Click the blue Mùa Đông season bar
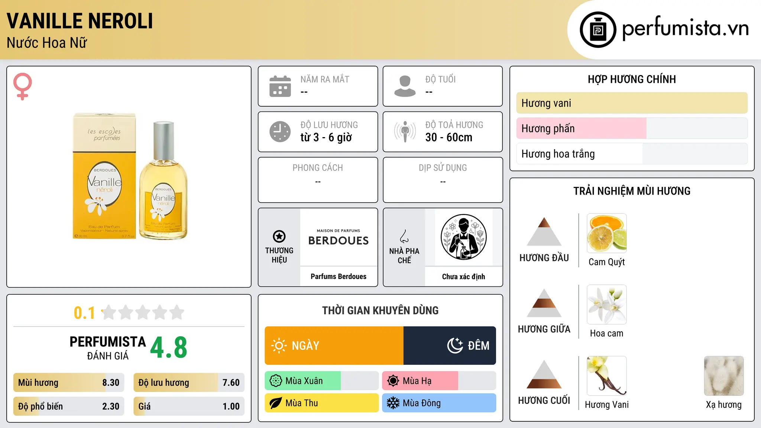This screenshot has width=761, height=428. [439, 403]
